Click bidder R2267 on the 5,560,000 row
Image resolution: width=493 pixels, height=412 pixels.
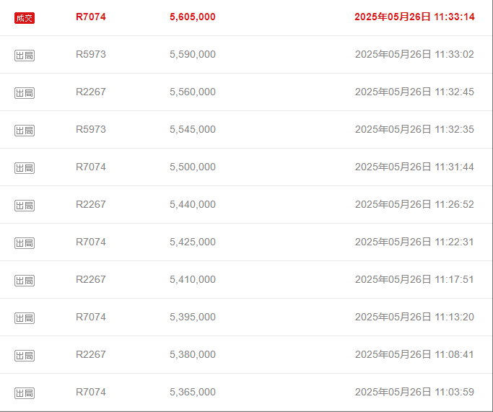coord(91,92)
